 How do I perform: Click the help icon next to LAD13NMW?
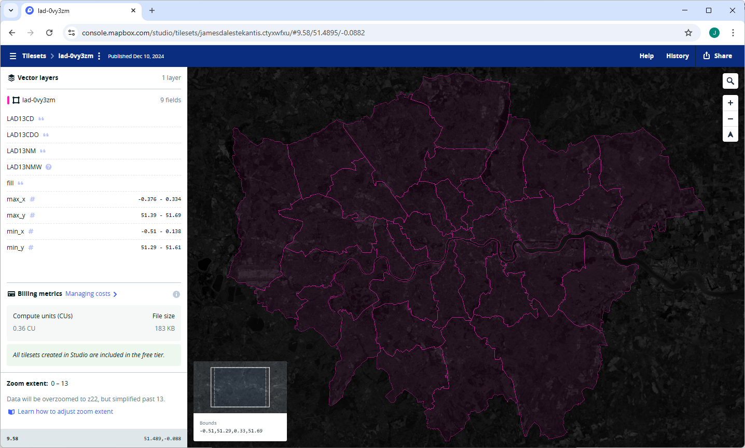point(49,167)
